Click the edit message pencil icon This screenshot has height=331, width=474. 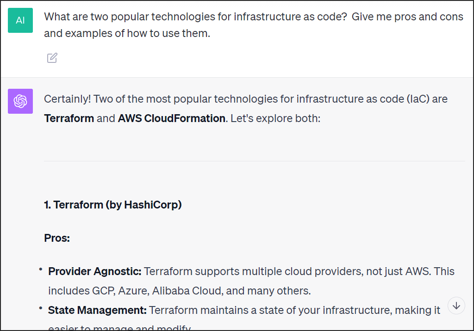point(52,58)
